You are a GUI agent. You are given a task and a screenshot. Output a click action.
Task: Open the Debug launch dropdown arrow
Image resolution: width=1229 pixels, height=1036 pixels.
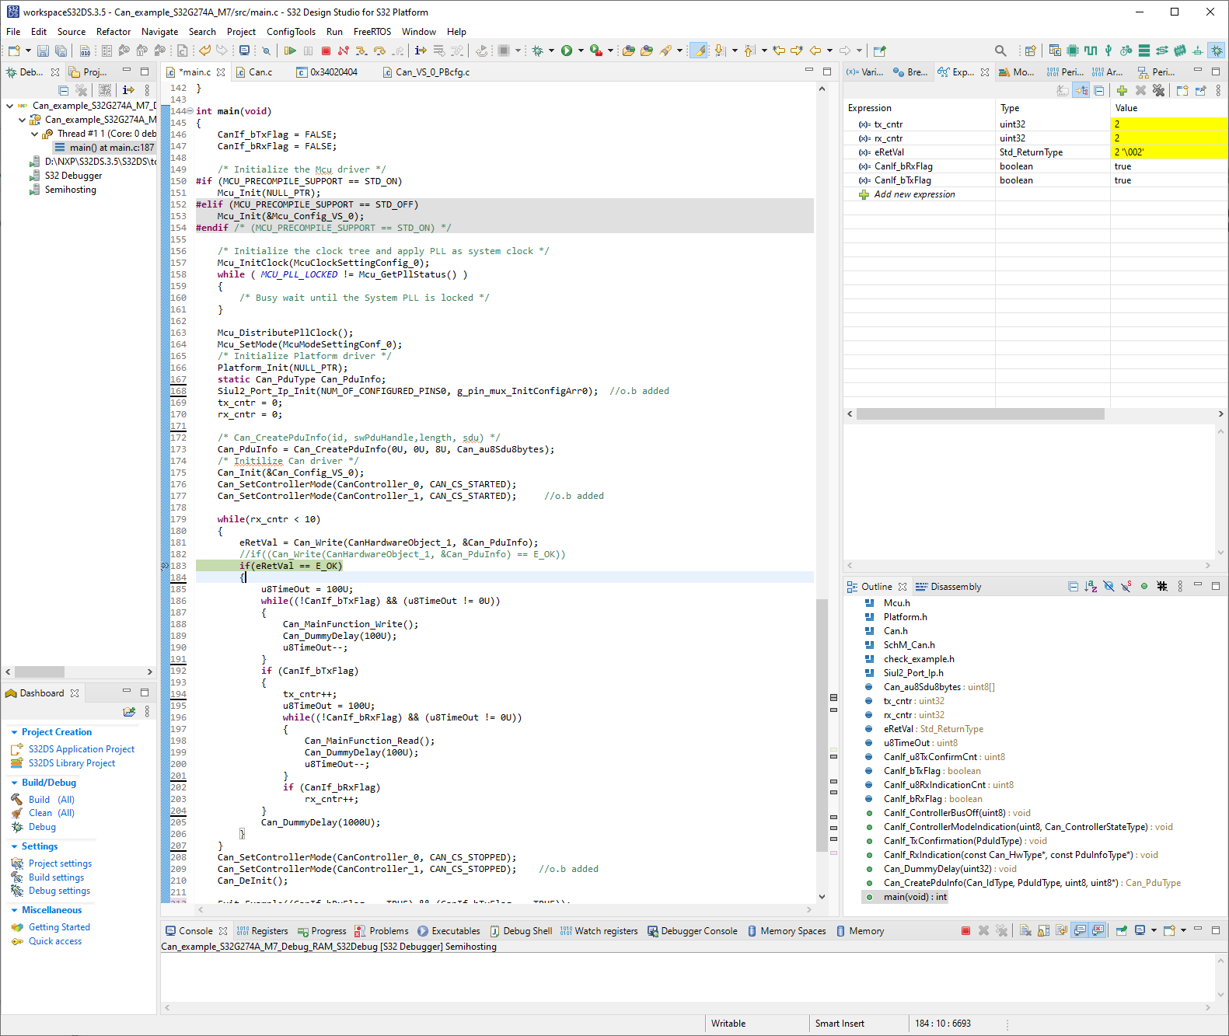pos(552,51)
